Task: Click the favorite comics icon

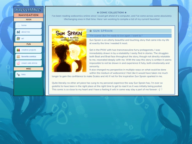Action: click(x=18, y=57)
